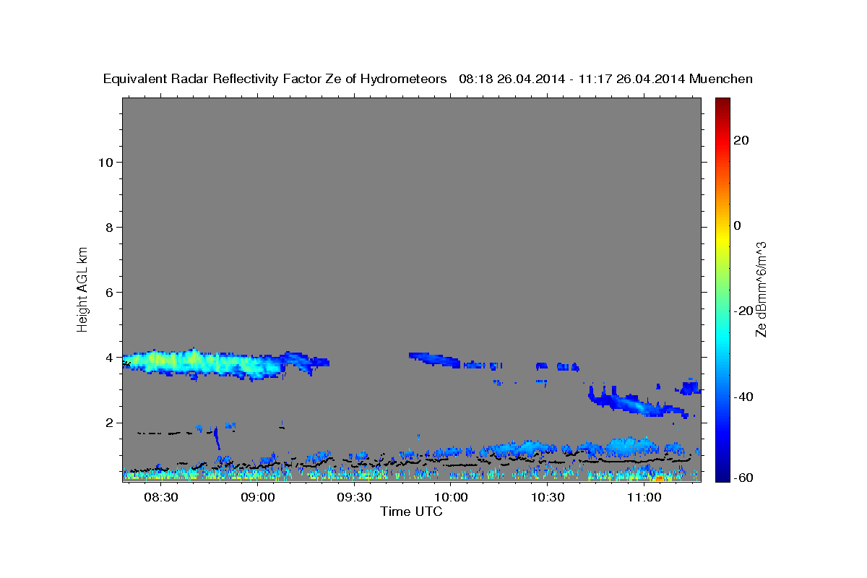Click the height tick label "2"

point(109,423)
